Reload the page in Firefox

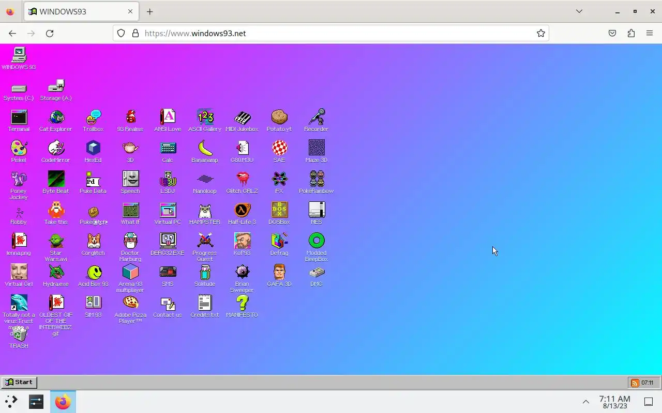[50, 33]
